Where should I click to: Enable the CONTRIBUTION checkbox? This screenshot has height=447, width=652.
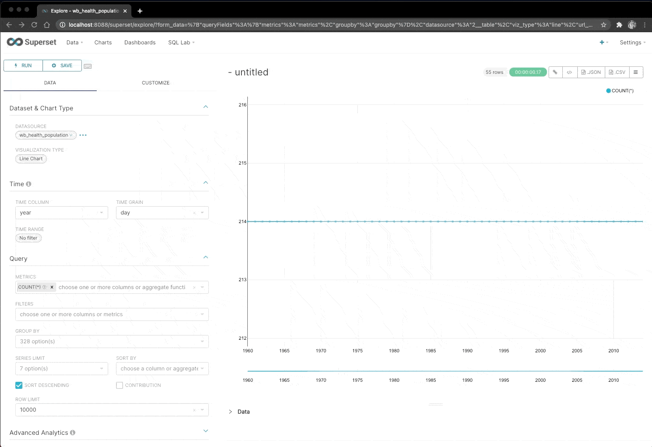(119, 385)
